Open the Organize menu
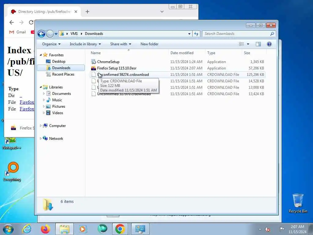The image size is (313, 235). tap(51, 44)
